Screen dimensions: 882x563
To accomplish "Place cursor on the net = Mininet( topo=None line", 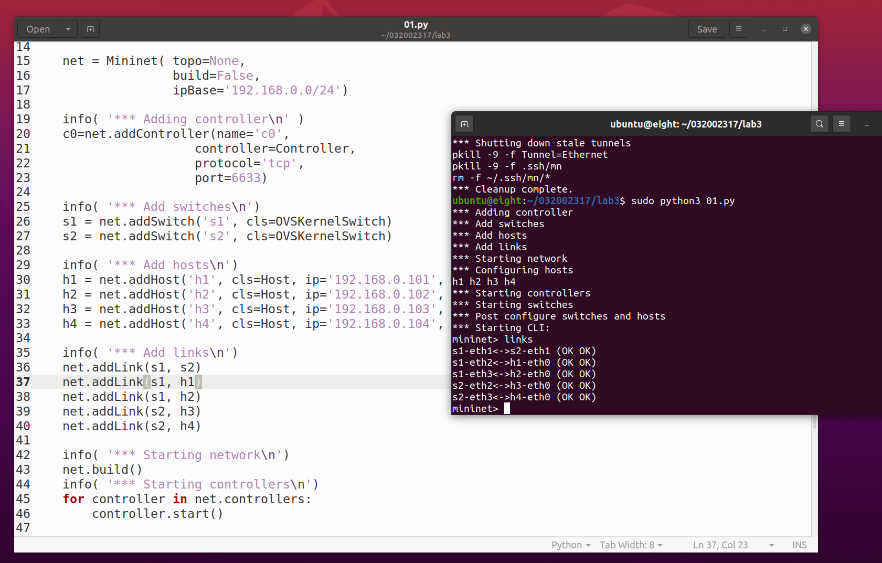I will [x=154, y=61].
